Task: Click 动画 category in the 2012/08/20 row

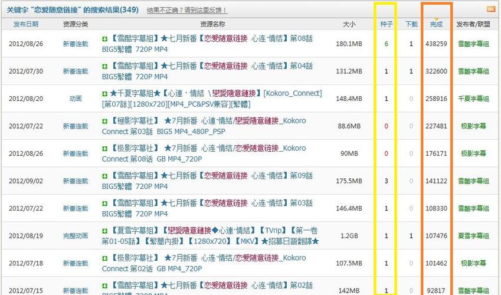Action: 76,99
